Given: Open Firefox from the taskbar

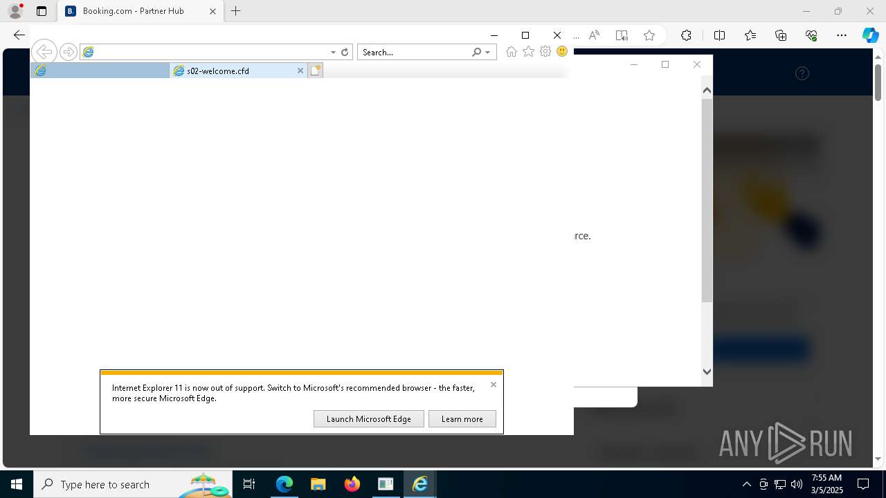Looking at the screenshot, I should (352, 484).
